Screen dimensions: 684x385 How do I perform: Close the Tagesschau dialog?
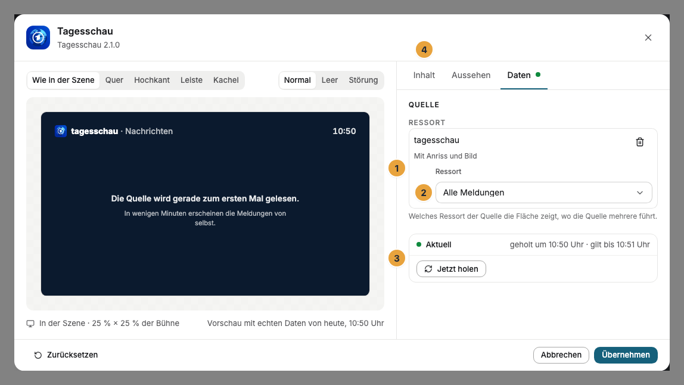pyautogui.click(x=648, y=38)
